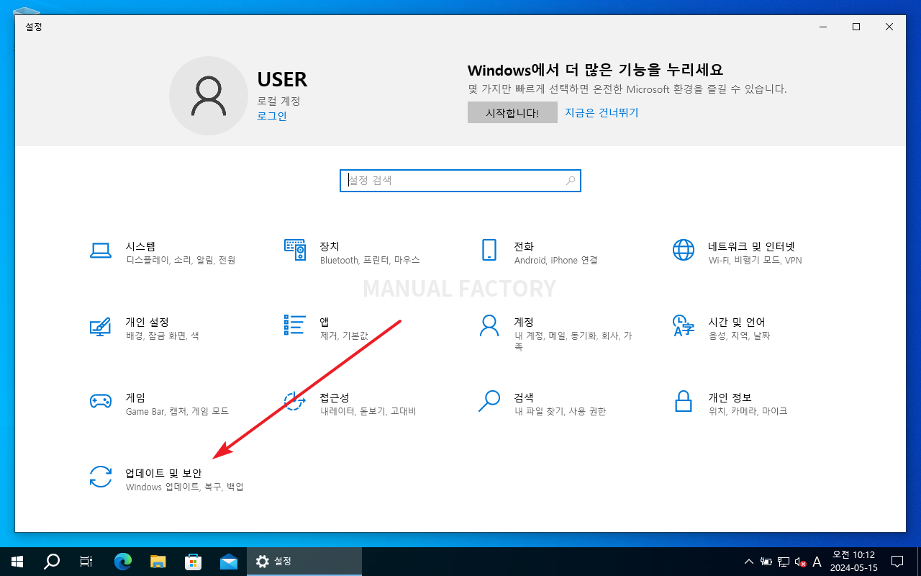
Task: Show hidden system tray icons
Action: 748,562
